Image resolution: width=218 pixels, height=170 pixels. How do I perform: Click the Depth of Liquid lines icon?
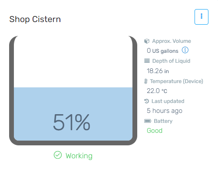(x=147, y=61)
